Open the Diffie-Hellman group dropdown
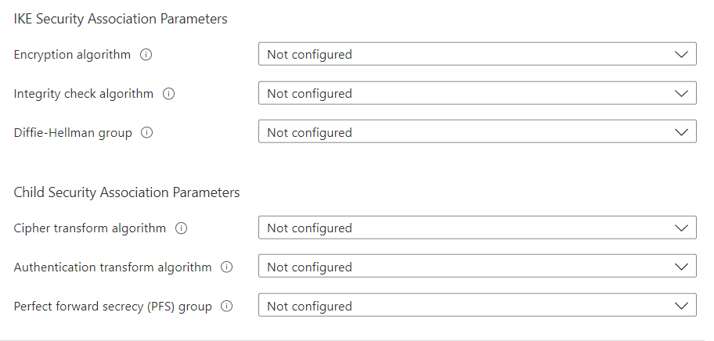The height and width of the screenshot is (341, 714). tap(477, 133)
